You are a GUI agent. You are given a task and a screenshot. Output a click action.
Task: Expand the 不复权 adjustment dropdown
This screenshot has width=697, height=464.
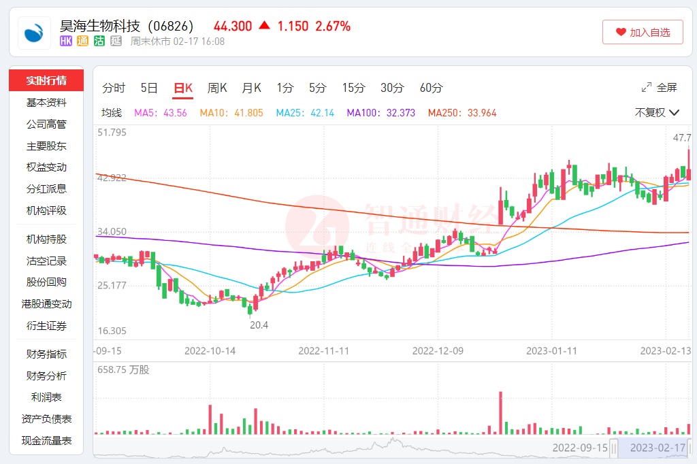[657, 113]
